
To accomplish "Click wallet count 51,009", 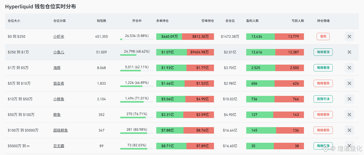I will pyautogui.click(x=101, y=52).
